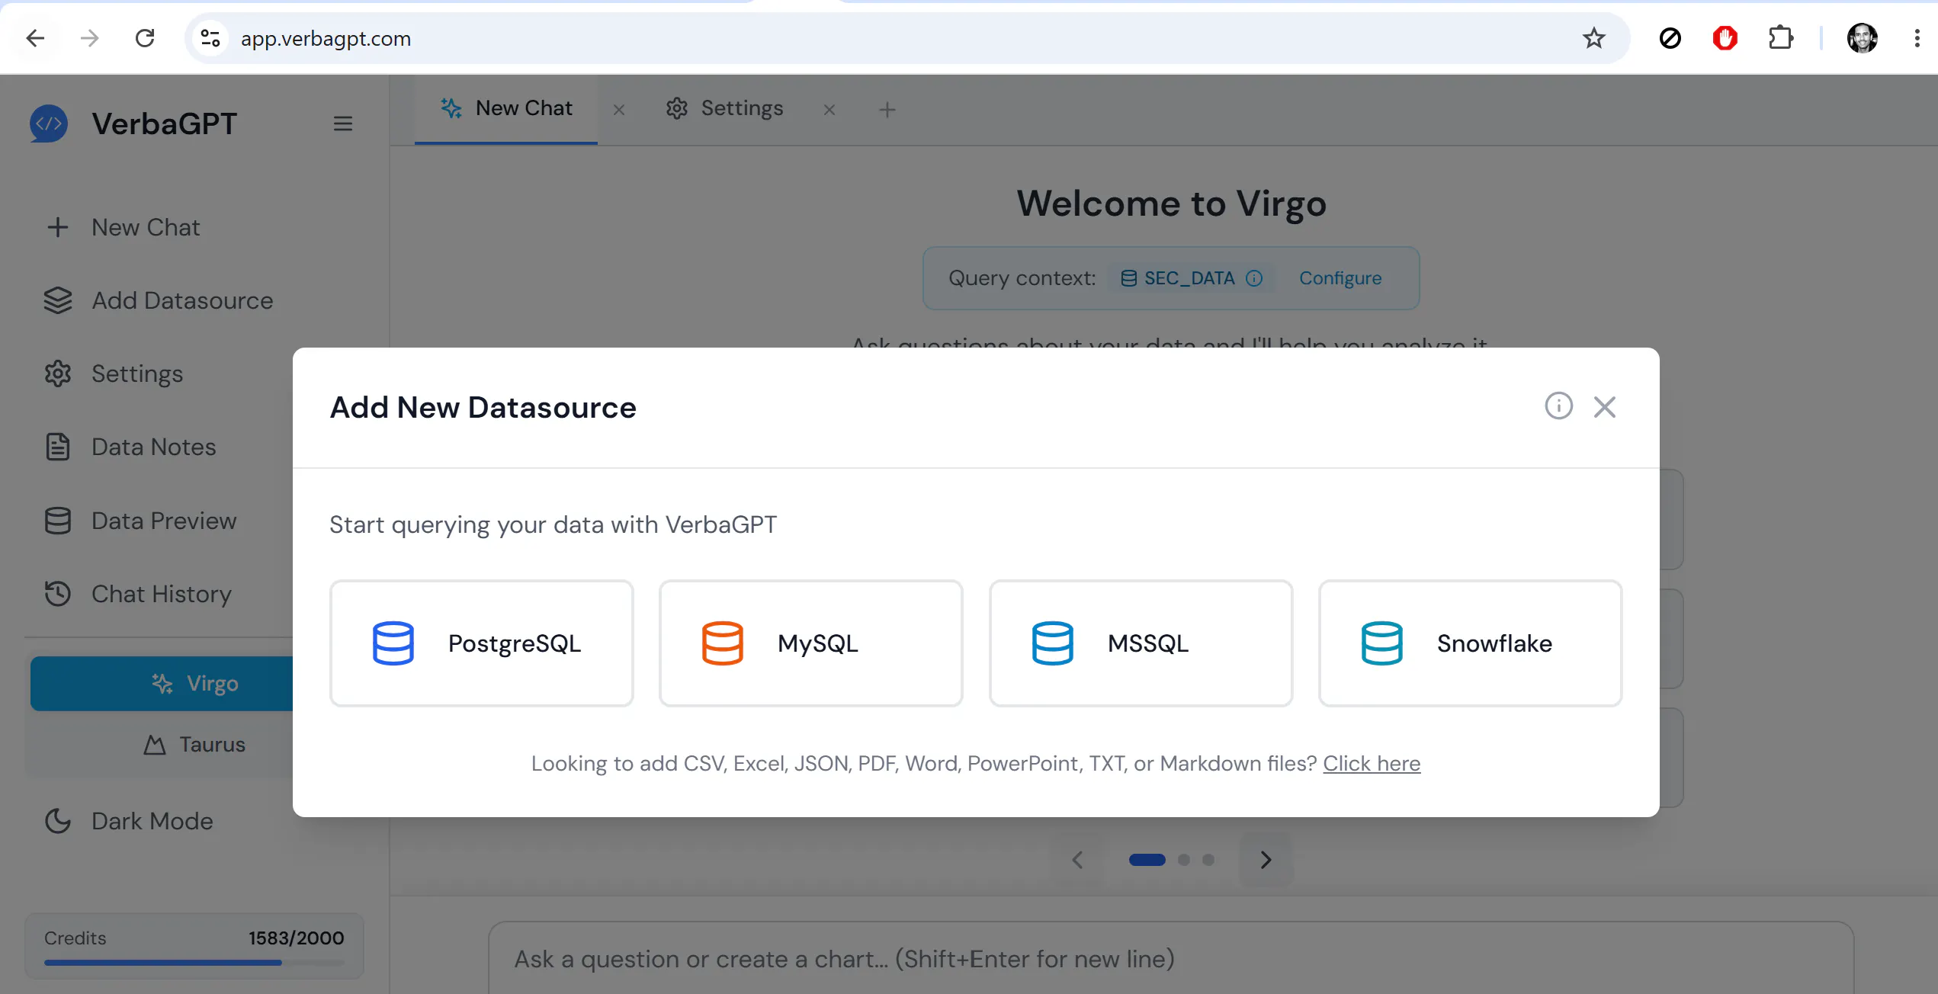
Task: Close the Settings tab
Action: pyautogui.click(x=829, y=110)
